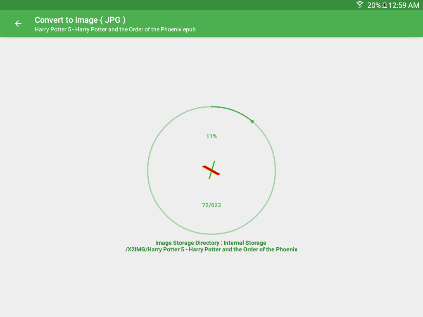Click the 12:59 AM clock
Screen dimensions: 423x317
(x=404, y=5)
